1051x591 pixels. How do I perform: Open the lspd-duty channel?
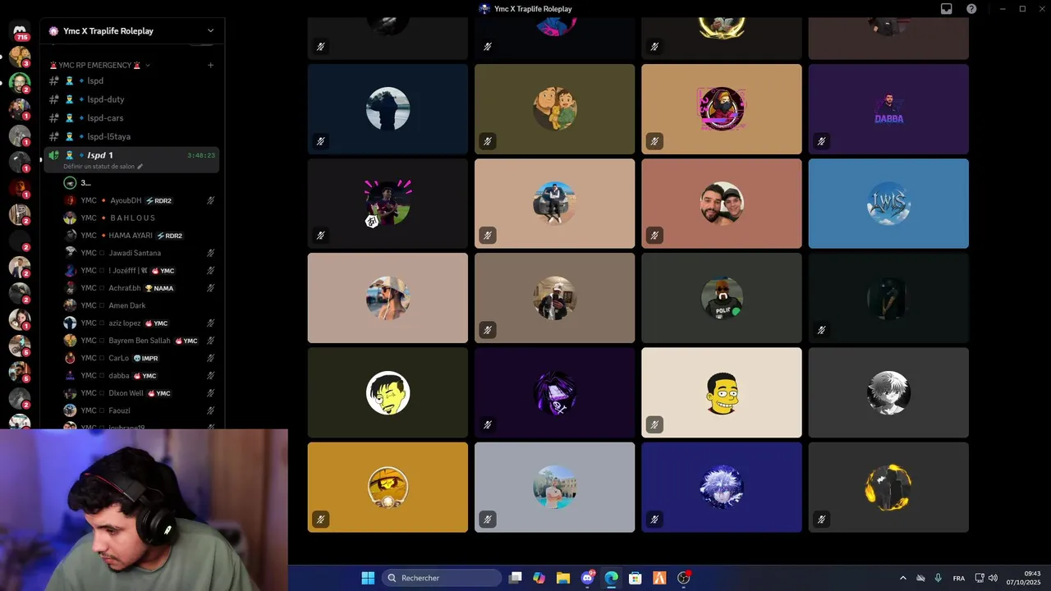(131, 99)
